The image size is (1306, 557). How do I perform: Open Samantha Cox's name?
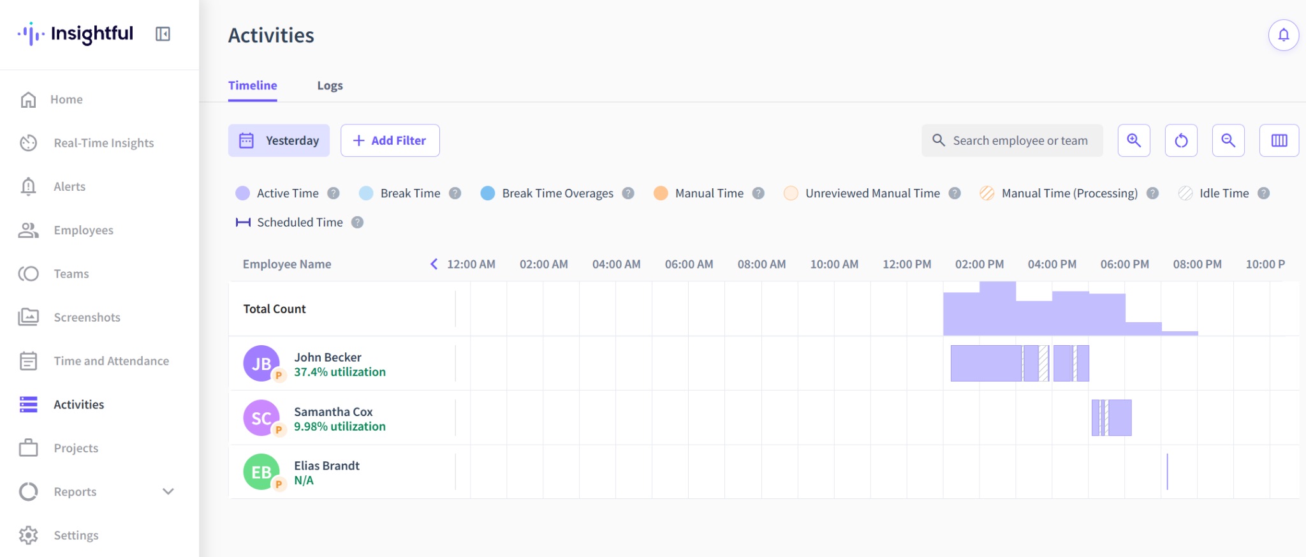(x=334, y=412)
